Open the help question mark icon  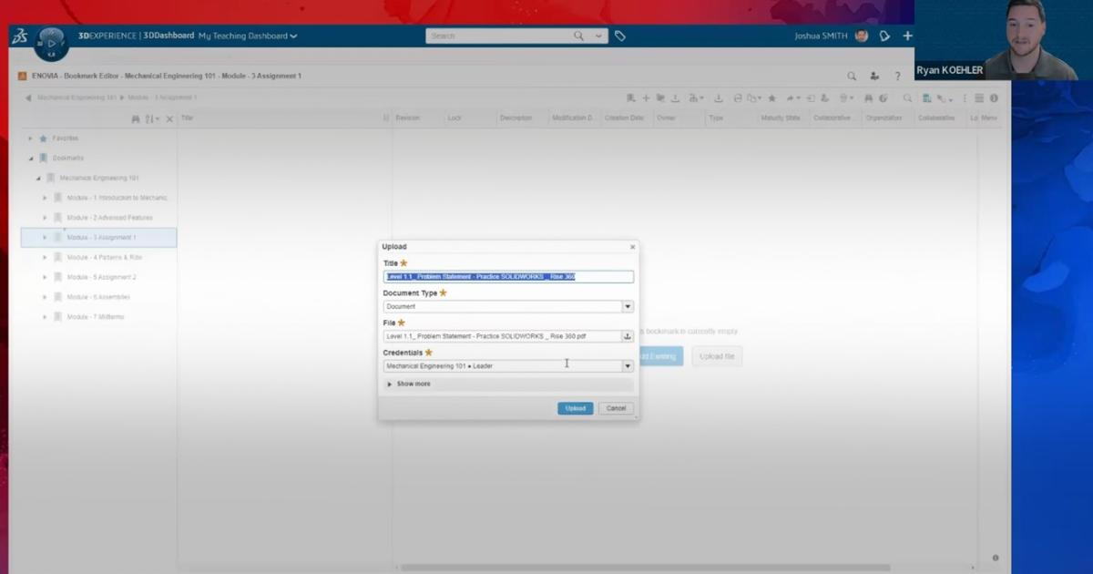coord(897,76)
